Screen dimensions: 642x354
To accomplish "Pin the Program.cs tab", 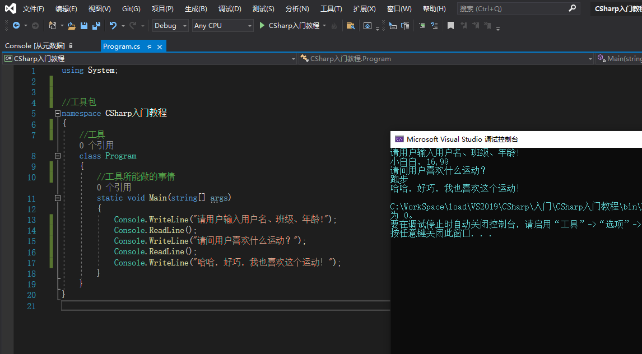I will click(x=150, y=46).
